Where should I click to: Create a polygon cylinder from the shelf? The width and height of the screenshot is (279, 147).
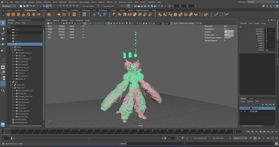point(18,14)
